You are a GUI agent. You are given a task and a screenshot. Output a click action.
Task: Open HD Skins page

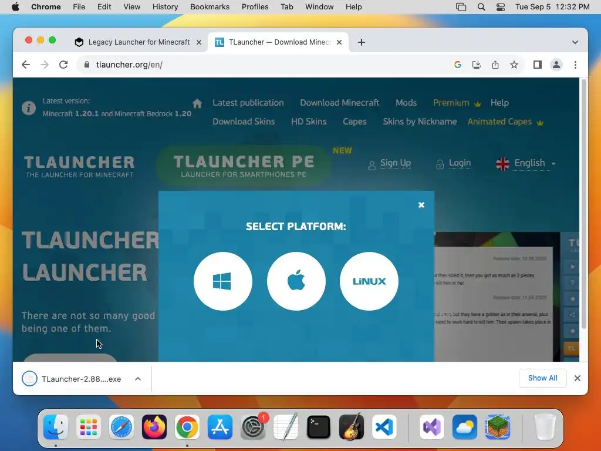point(309,122)
